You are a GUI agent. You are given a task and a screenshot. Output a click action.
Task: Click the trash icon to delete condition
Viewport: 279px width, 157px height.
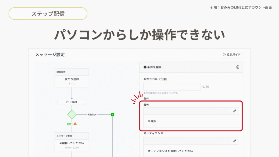point(238,67)
